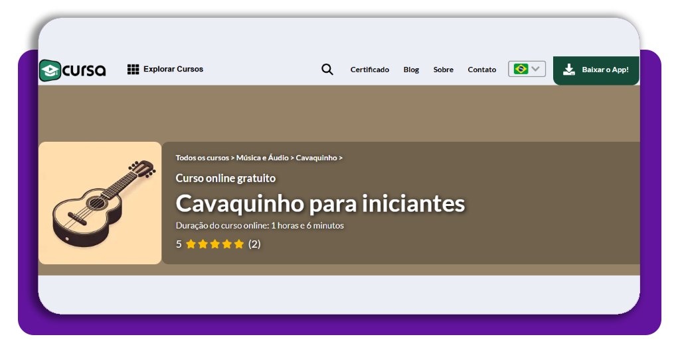
Task: Click the Cursa logo
Action: [73, 70]
